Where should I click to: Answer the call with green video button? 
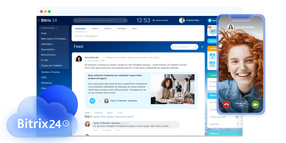pos(255,104)
